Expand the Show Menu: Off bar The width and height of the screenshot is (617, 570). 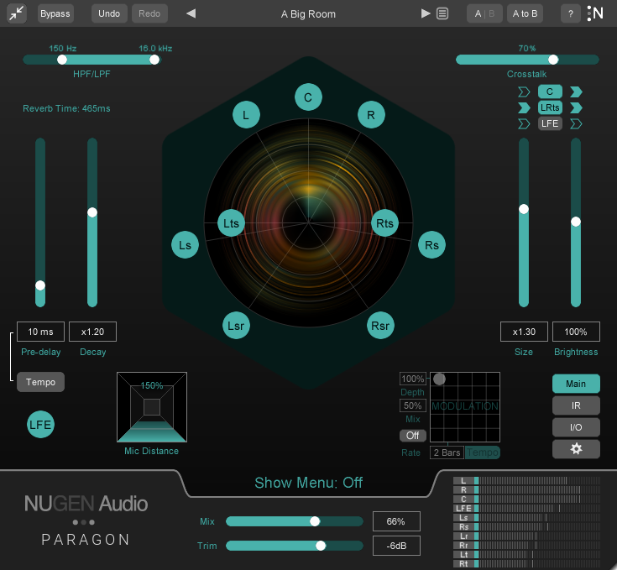308,483
